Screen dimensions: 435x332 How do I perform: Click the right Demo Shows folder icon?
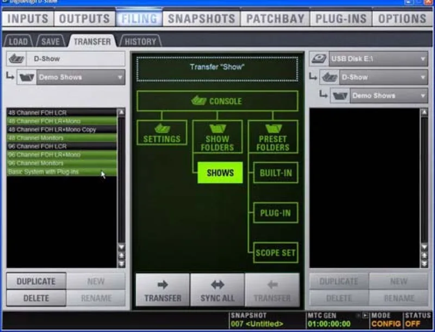[340, 96]
